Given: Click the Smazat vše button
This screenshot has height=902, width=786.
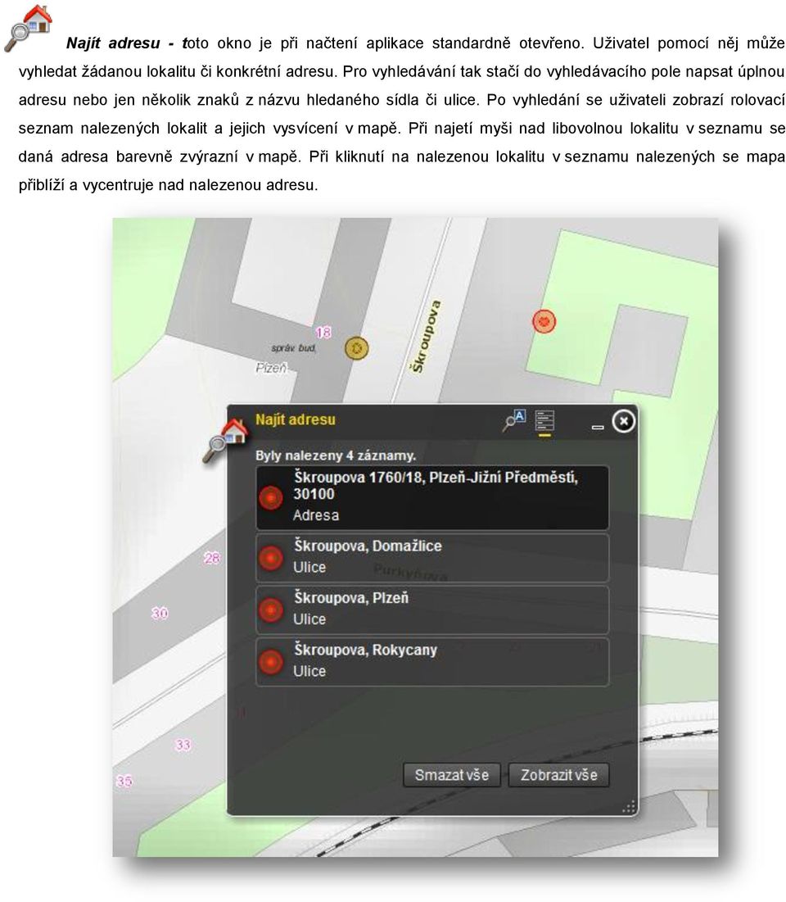Looking at the screenshot, I should [452, 775].
